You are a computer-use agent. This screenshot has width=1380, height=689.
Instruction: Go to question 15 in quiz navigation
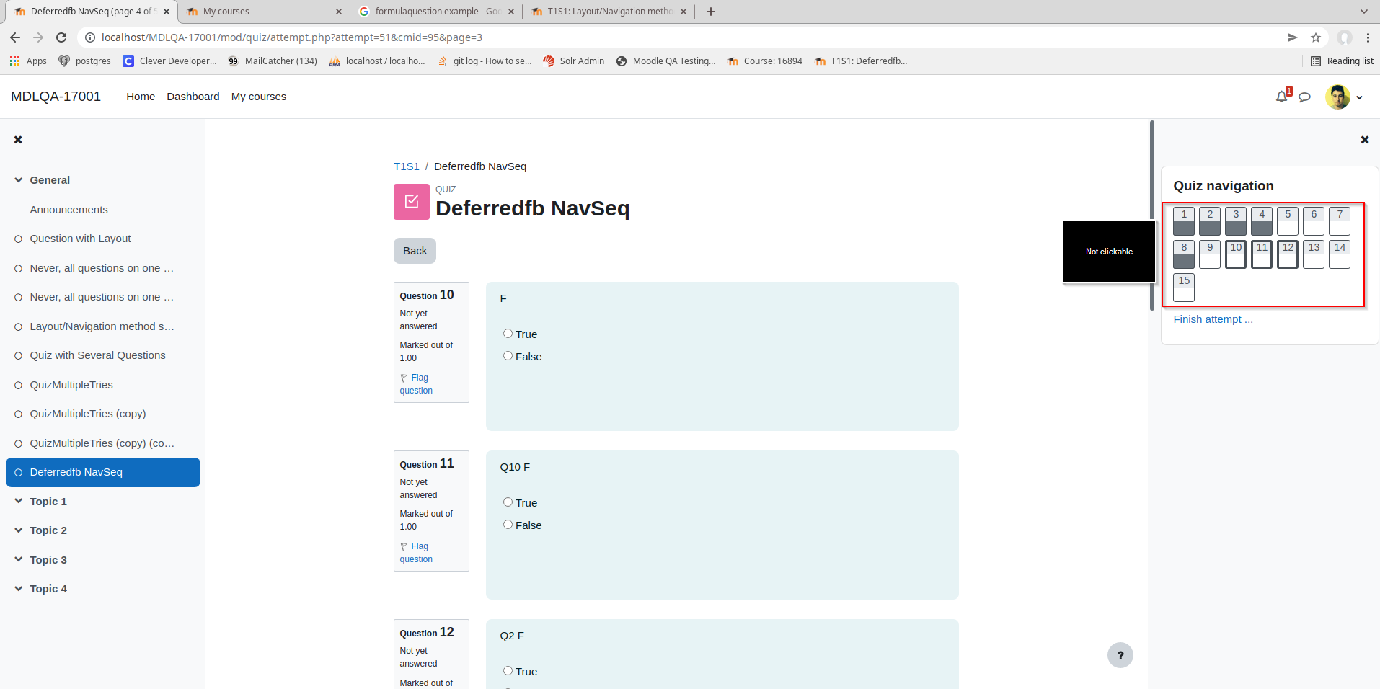point(1184,288)
